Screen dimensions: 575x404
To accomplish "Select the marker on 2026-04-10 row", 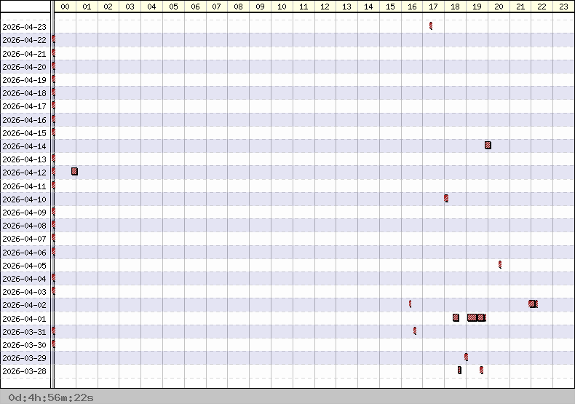I will 446,198.
